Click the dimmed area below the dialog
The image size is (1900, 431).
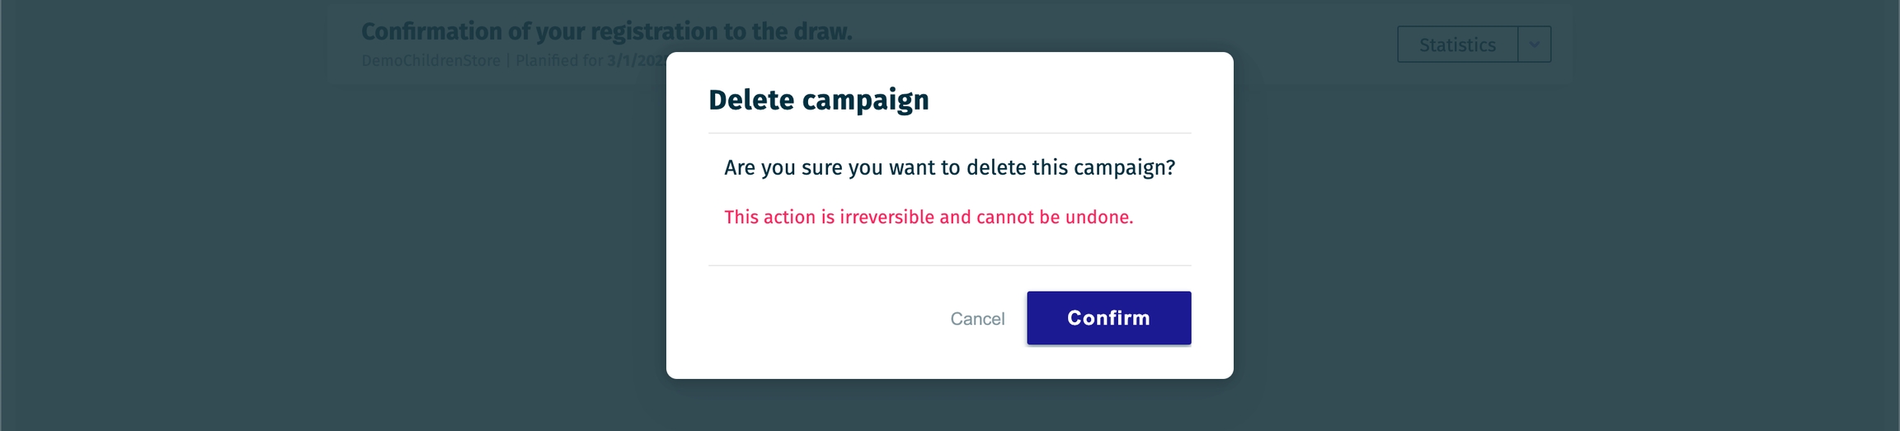point(948,408)
